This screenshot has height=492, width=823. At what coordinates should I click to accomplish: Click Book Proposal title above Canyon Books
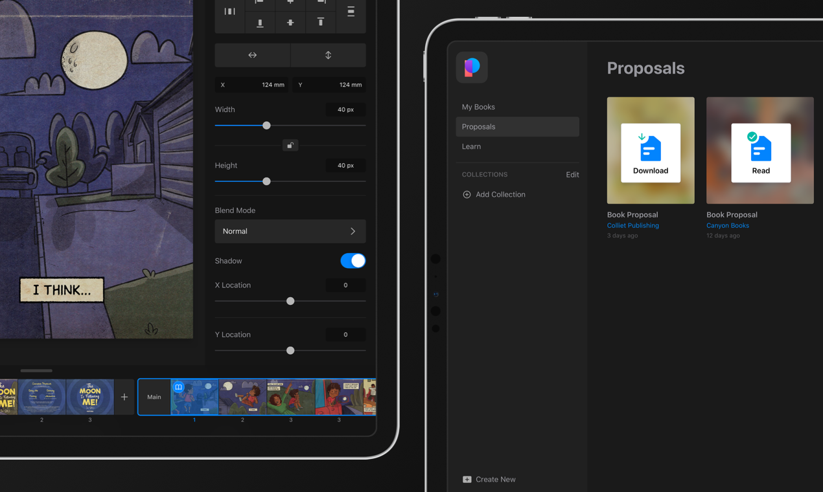click(x=732, y=215)
